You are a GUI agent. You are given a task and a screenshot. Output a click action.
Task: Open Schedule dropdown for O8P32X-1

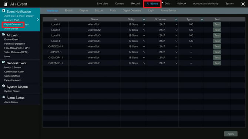(x=176, y=52)
